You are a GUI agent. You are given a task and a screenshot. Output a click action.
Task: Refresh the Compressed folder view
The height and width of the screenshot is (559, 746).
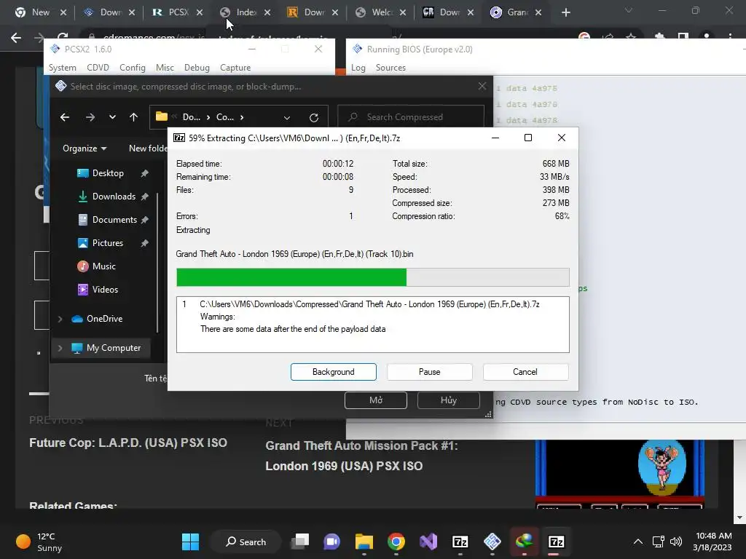tap(314, 117)
